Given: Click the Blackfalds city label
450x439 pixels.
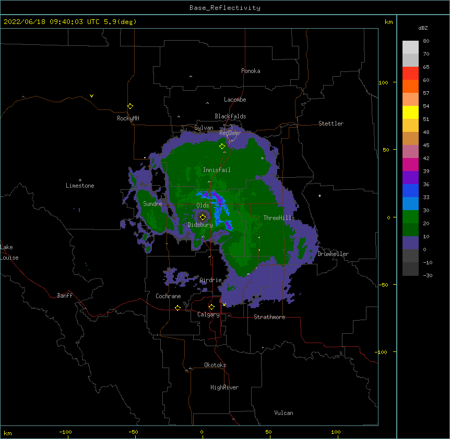Looking at the screenshot, I should (x=230, y=116).
